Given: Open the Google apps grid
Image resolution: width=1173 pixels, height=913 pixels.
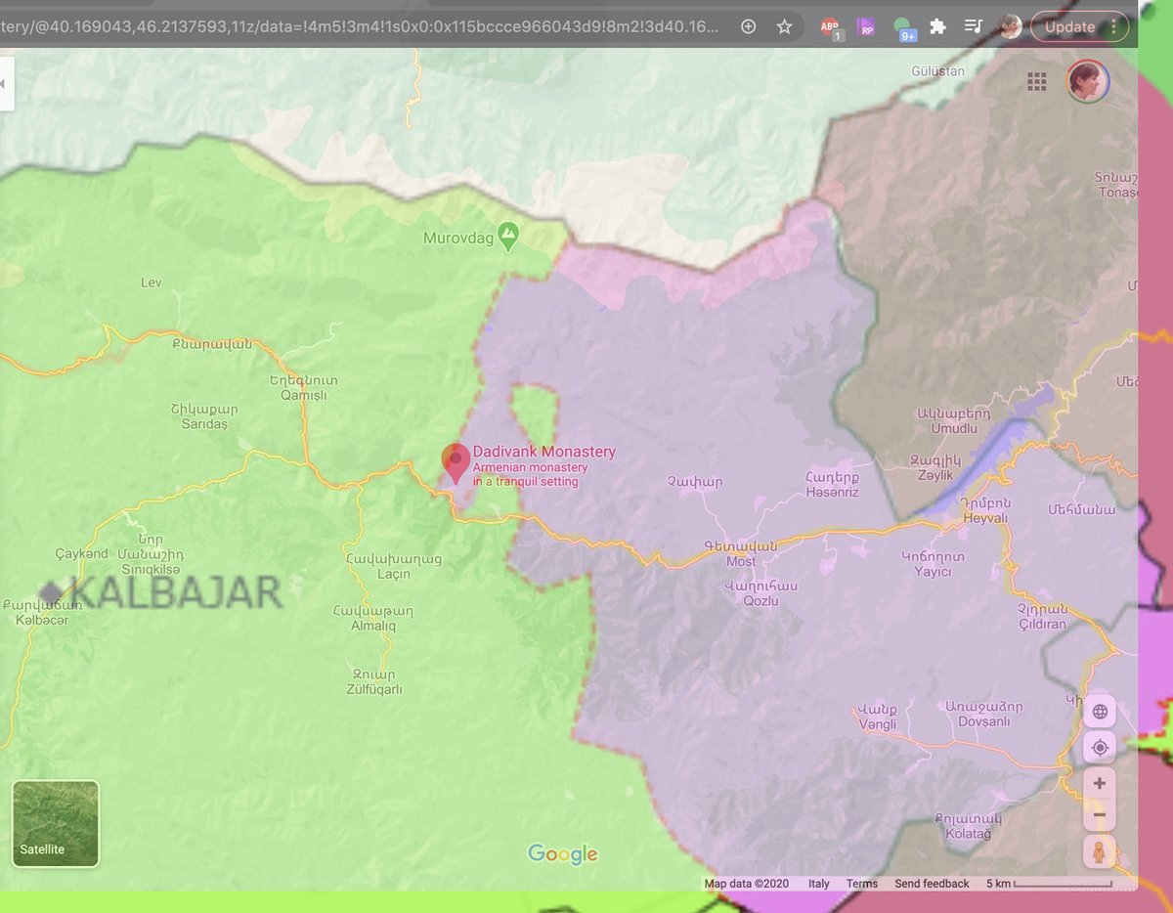Looking at the screenshot, I should 1037,81.
